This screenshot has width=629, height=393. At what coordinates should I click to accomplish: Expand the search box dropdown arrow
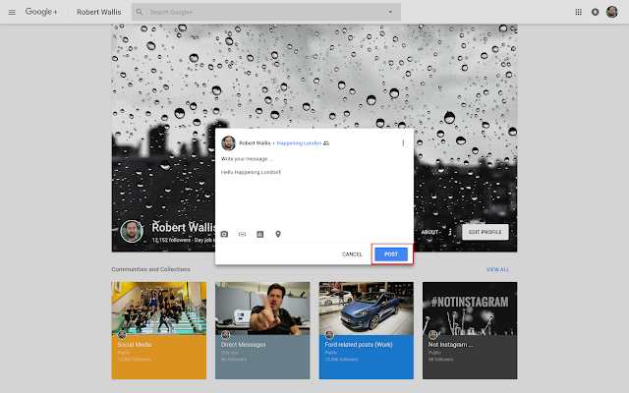[390, 12]
